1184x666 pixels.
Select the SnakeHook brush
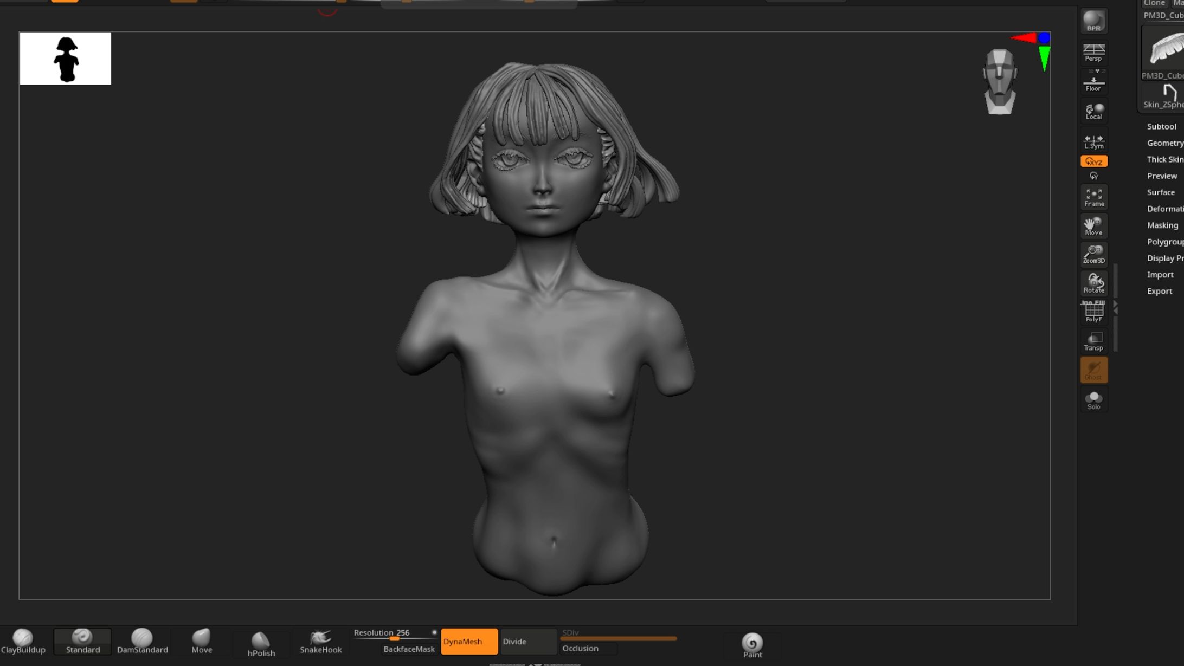click(x=320, y=641)
